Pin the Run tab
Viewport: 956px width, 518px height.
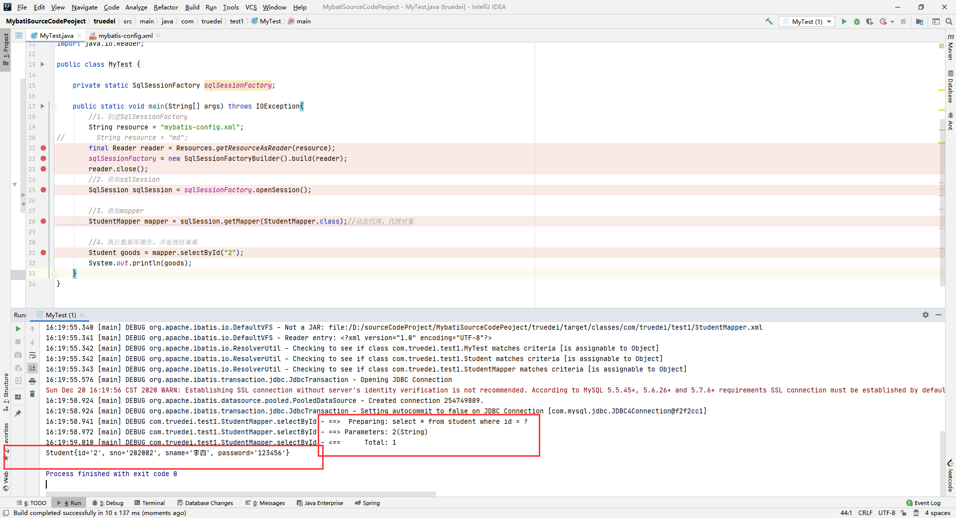click(x=18, y=413)
